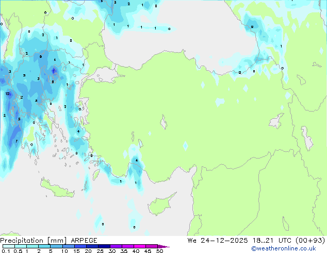Click the '0.5' legend scale value
The height and width of the screenshot is (253, 327).
(x=18, y=251)
